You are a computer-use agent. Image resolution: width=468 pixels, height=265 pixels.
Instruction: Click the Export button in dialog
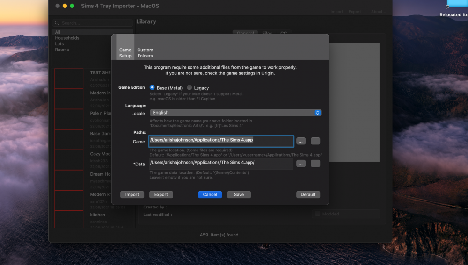point(161,194)
